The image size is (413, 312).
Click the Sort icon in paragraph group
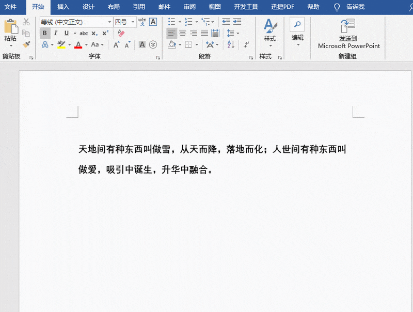click(x=230, y=44)
